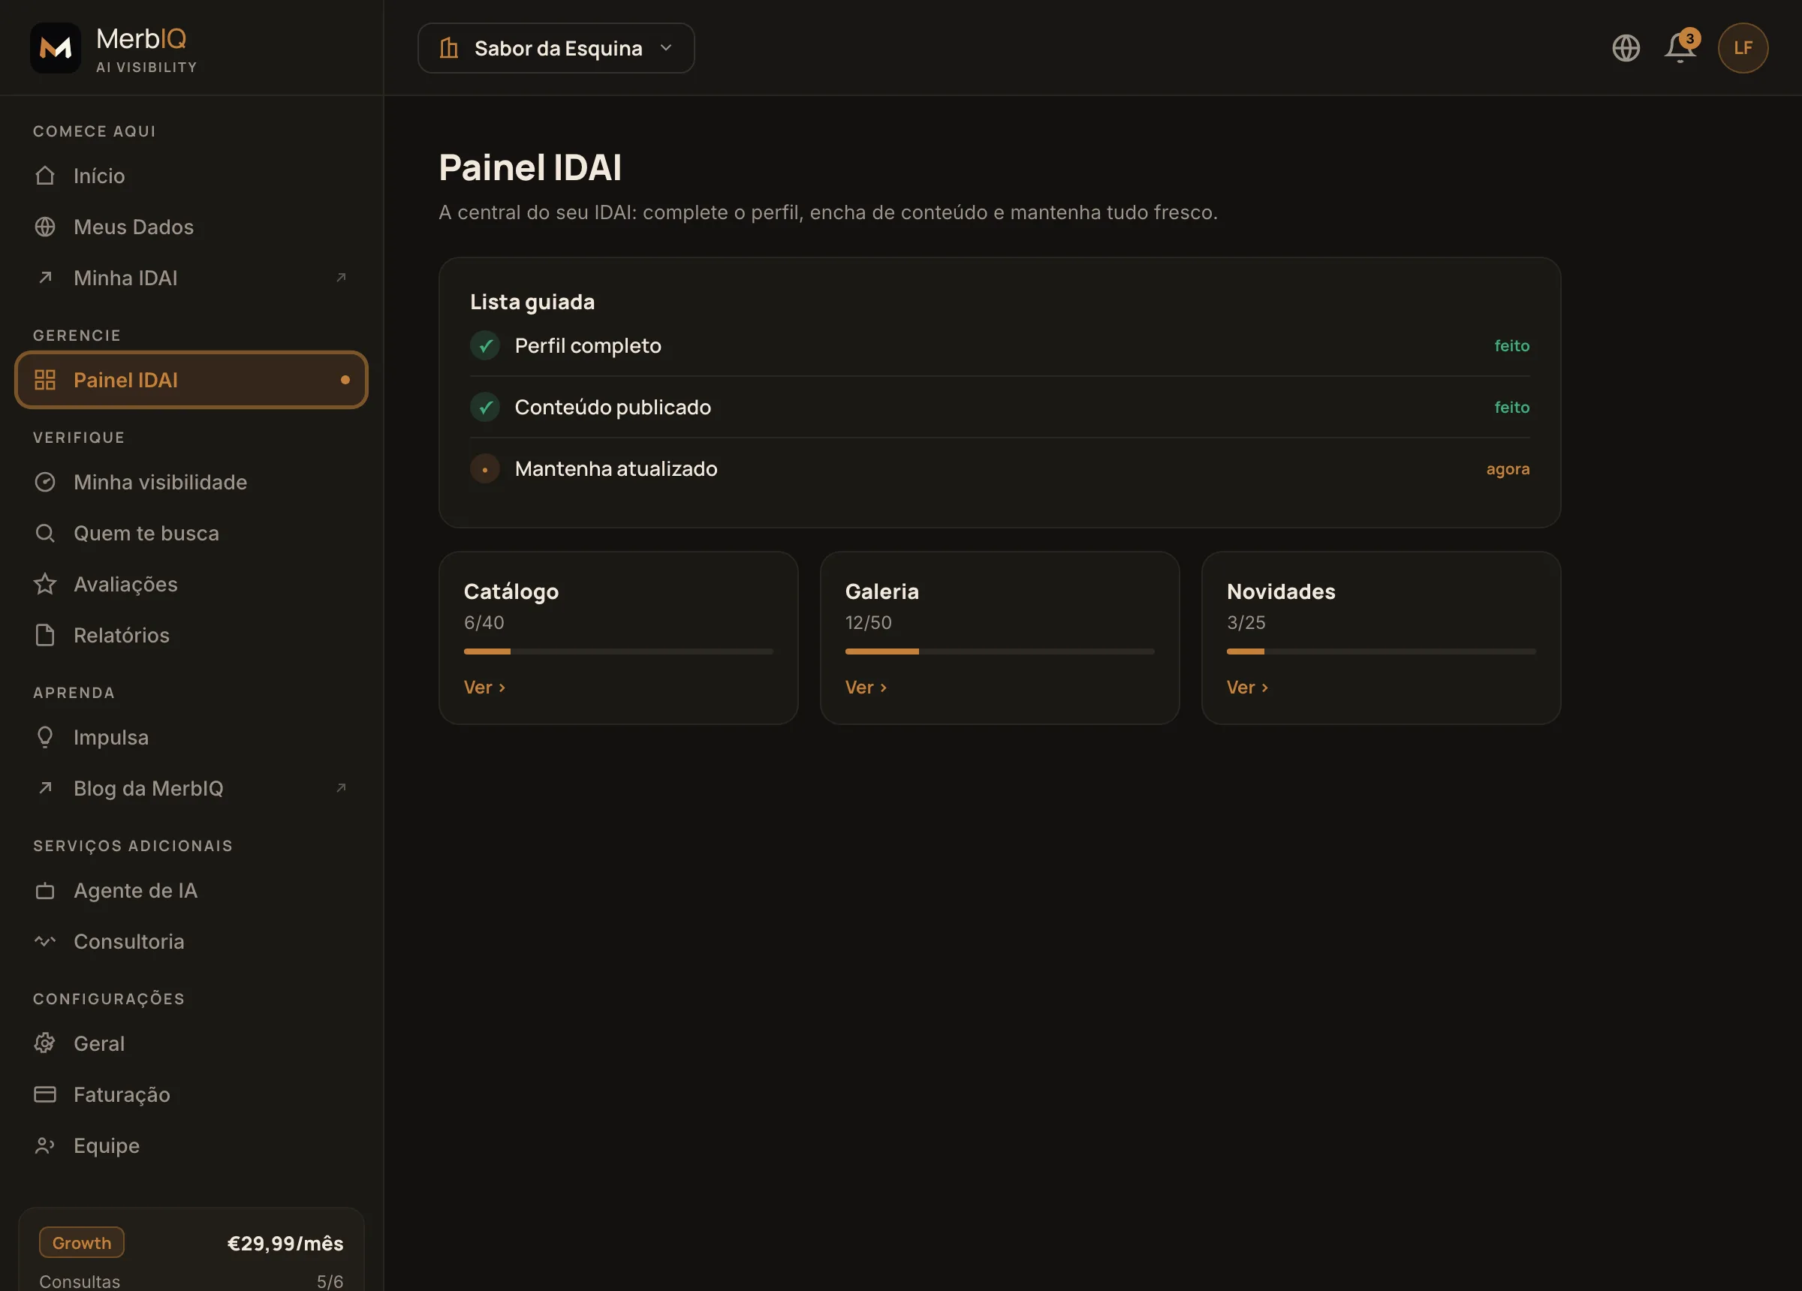
Task: Click the Impulsa lightbulb icon
Action: click(x=45, y=737)
